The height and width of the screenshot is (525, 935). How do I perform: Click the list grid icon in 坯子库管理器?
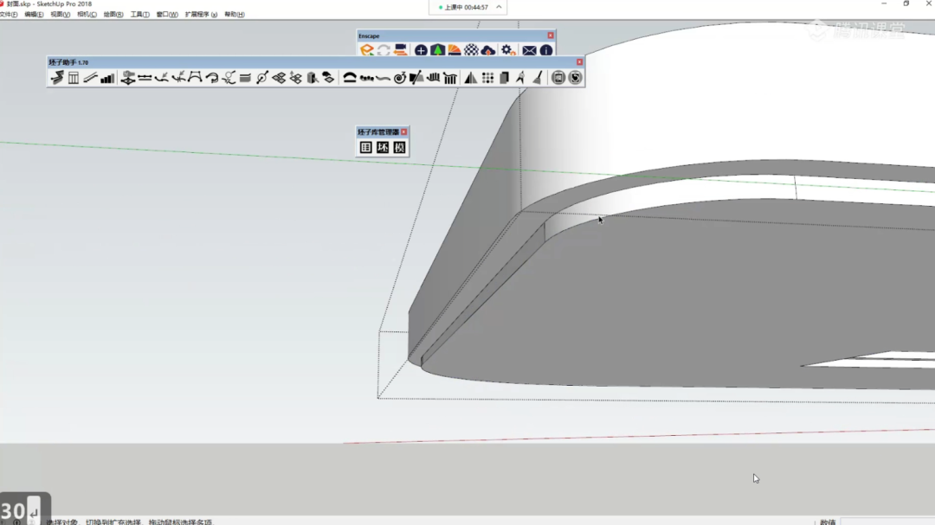click(x=365, y=147)
